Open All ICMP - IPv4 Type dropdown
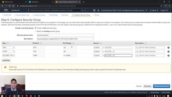 pos(9,56)
